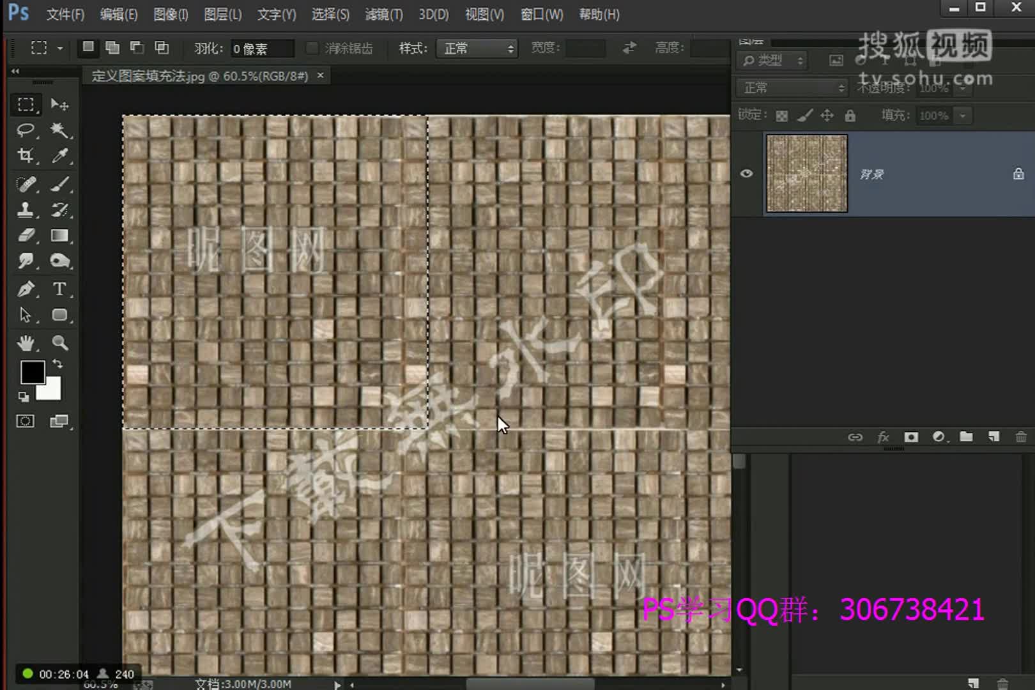
Task: Select the Gradient tool
Action: [59, 236]
